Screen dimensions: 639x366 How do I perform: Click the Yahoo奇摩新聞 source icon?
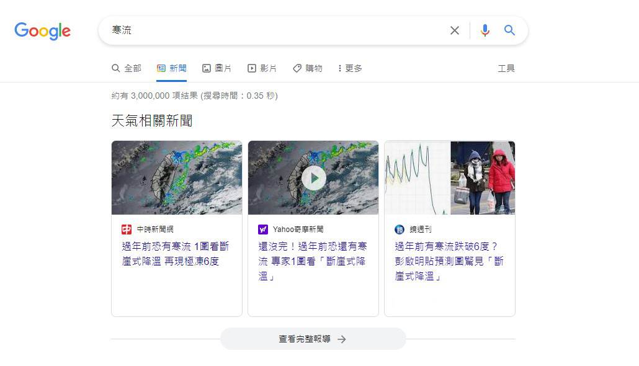(263, 230)
